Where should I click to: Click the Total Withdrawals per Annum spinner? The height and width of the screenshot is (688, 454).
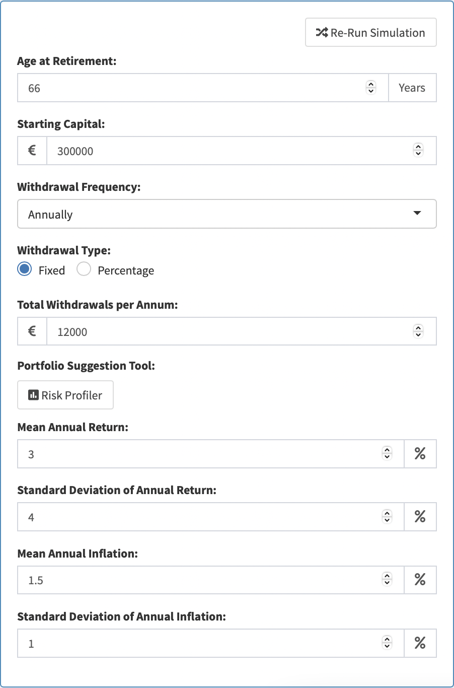pyautogui.click(x=418, y=331)
